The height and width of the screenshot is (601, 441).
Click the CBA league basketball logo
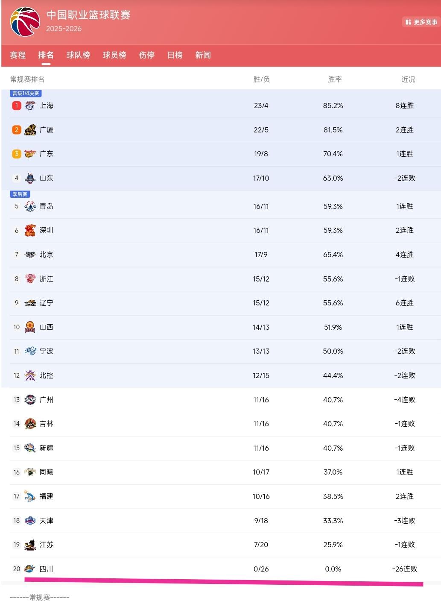tap(25, 21)
